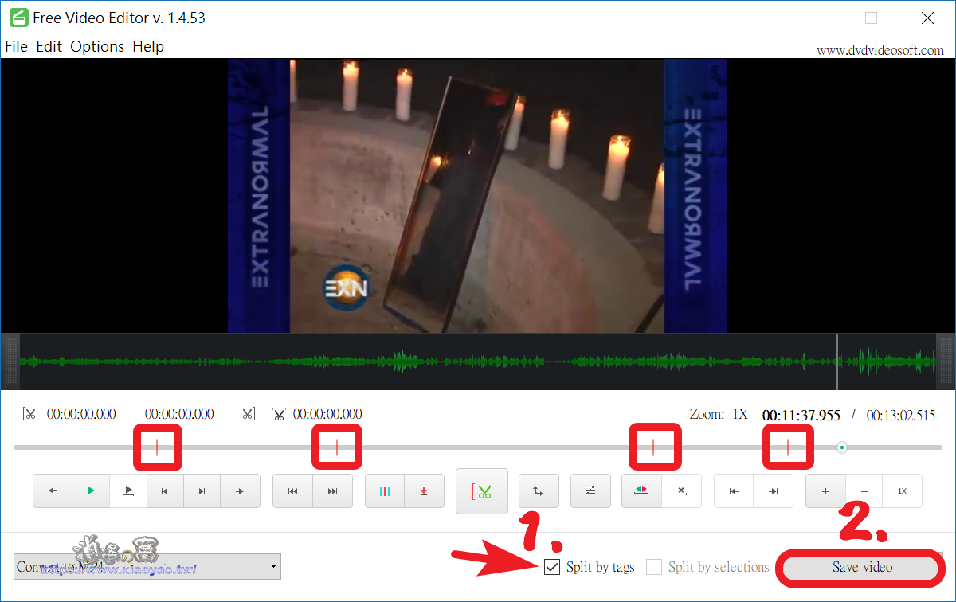This screenshot has width=956, height=602.
Task: Jump to selection end icon
Action: point(773,491)
